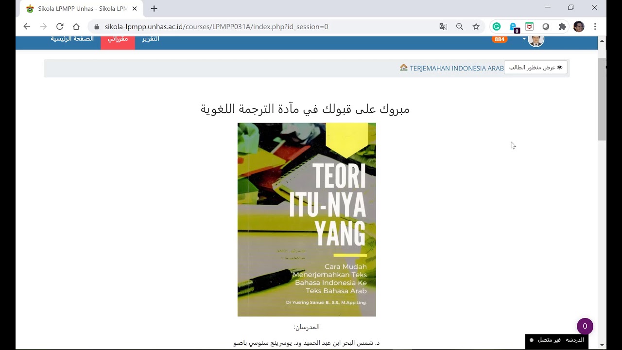Switch to student view عرض منظور الطالب
Viewport: 622px width, 350px height.
click(536, 68)
